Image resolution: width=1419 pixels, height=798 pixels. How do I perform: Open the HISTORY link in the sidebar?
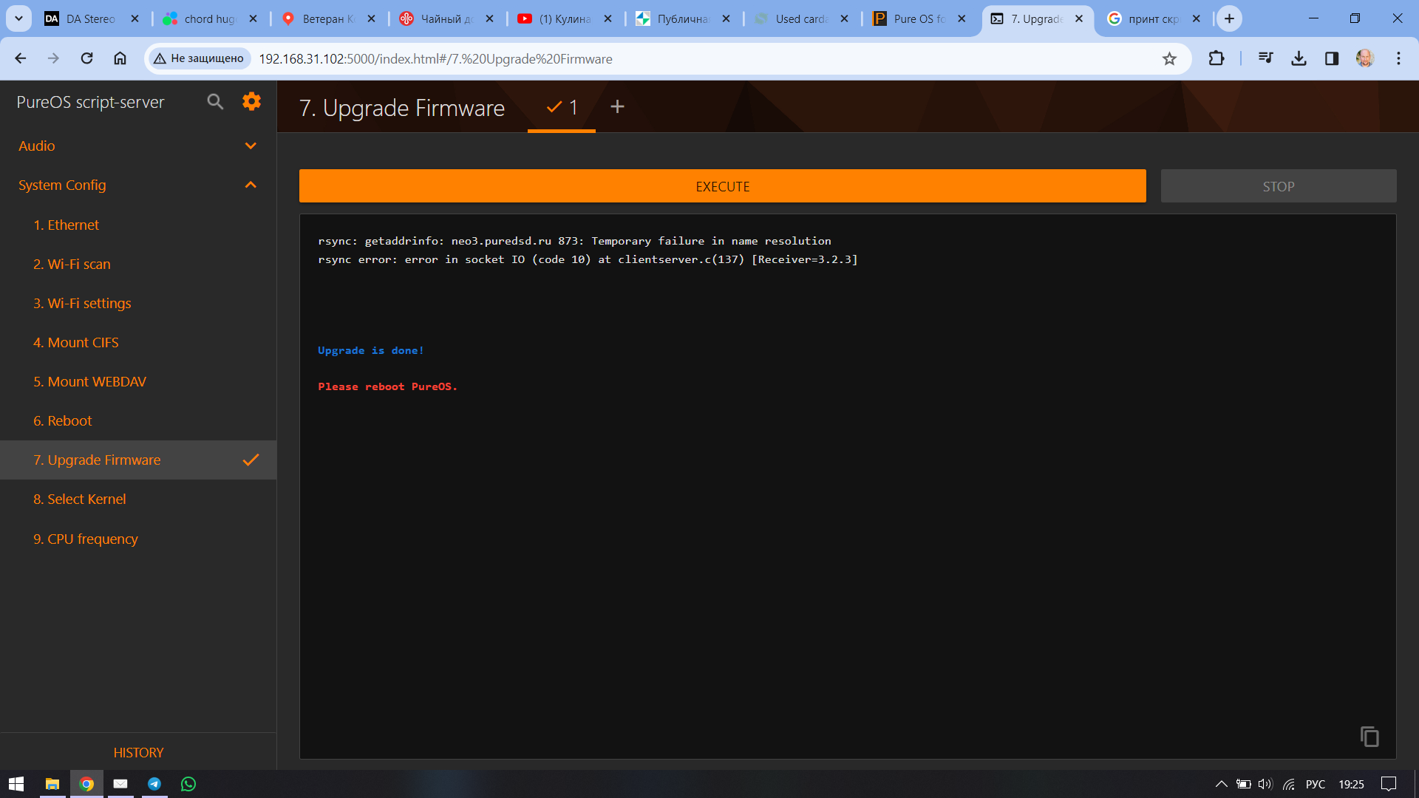[138, 752]
